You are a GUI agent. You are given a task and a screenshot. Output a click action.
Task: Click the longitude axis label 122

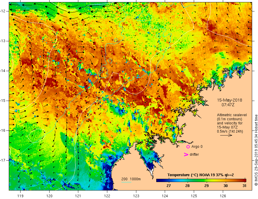107,196
